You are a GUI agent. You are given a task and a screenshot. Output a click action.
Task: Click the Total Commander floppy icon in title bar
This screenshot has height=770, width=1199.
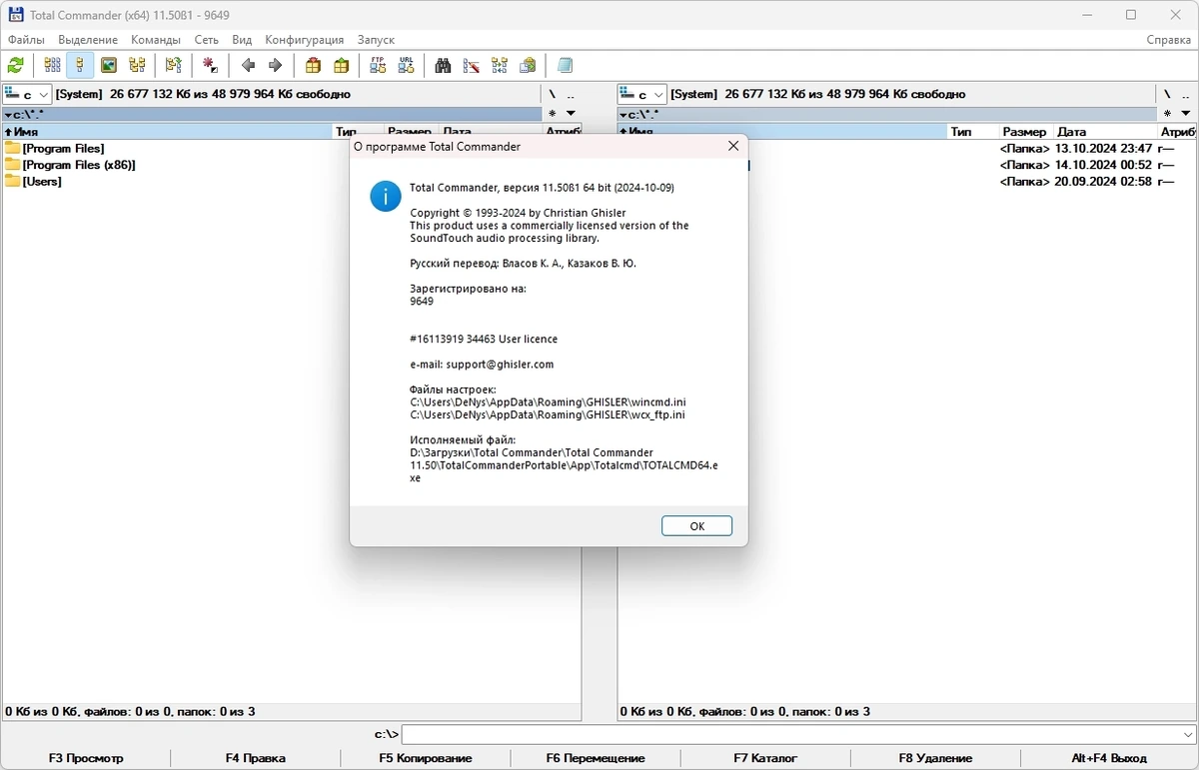(x=16, y=15)
